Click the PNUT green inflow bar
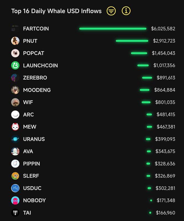Screen dimensions: 184x221 132,41
